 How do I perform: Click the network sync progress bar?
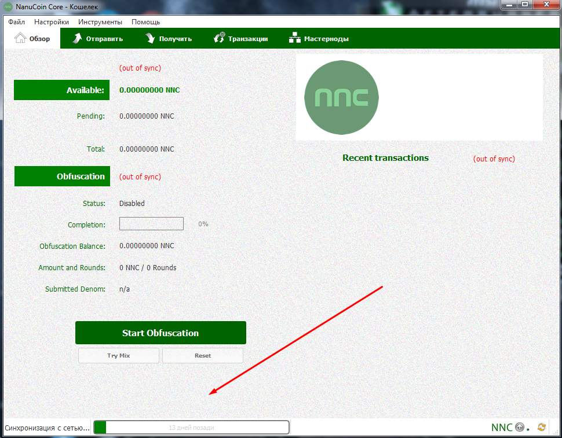tap(191, 428)
